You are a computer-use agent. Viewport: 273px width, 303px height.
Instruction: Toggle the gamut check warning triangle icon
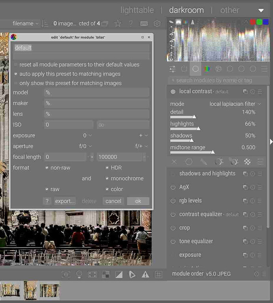pyautogui.click(x=145, y=274)
